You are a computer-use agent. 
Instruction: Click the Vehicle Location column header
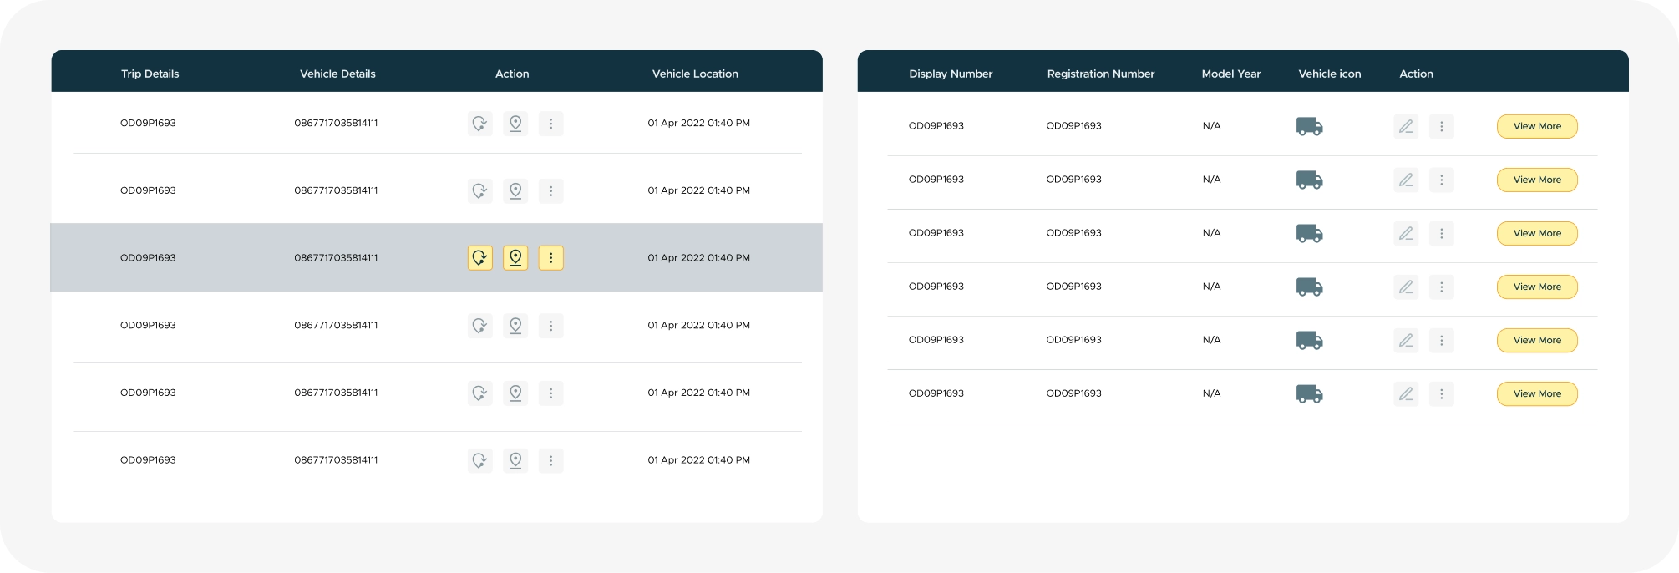tap(695, 74)
